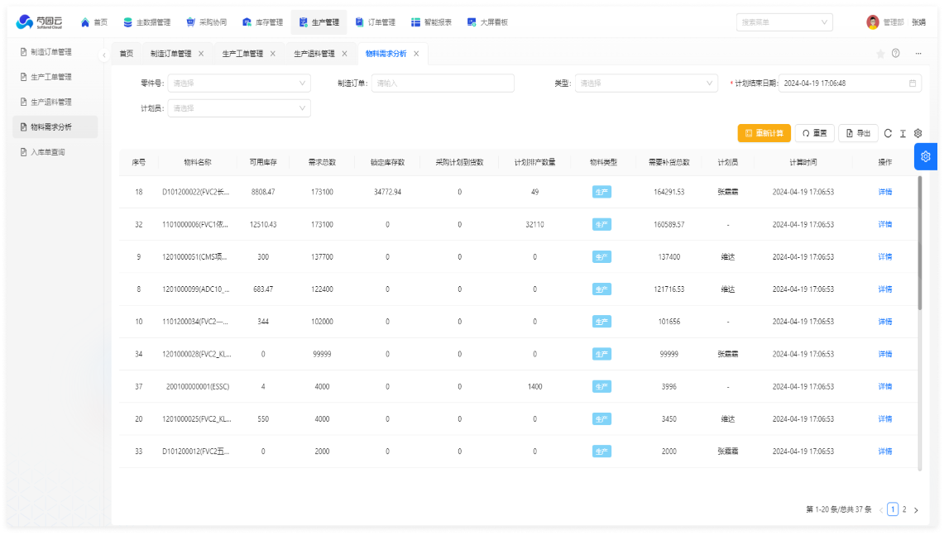This screenshot has width=944, height=535.
Task: Select page 1 in pagination
Action: 893,509
